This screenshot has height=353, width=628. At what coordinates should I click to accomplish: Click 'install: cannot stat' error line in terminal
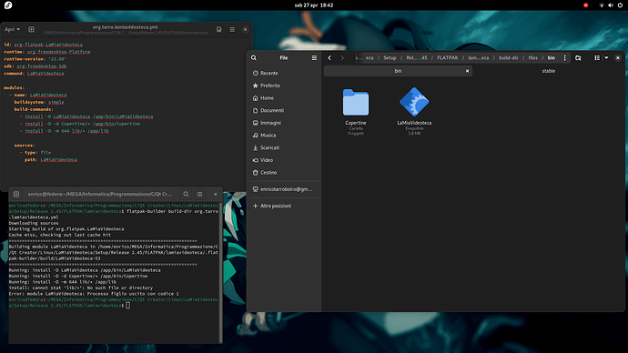click(80, 287)
